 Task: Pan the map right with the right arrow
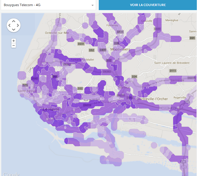[18, 25]
